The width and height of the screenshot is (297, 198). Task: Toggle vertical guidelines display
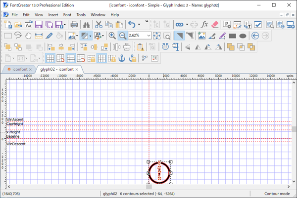[x=101, y=58]
